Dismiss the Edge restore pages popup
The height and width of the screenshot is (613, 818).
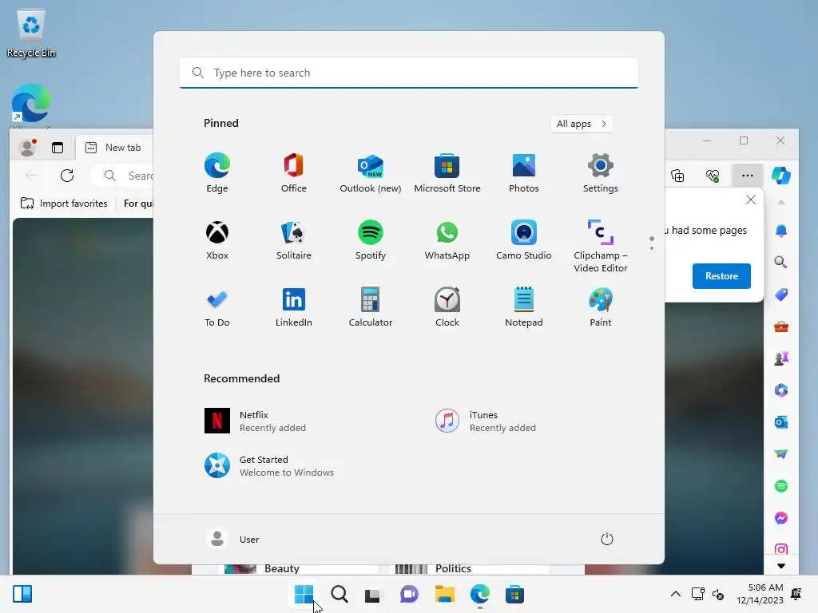[751, 200]
